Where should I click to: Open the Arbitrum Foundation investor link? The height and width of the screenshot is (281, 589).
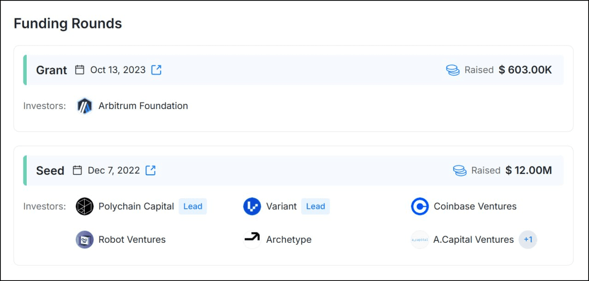pyautogui.click(x=143, y=106)
